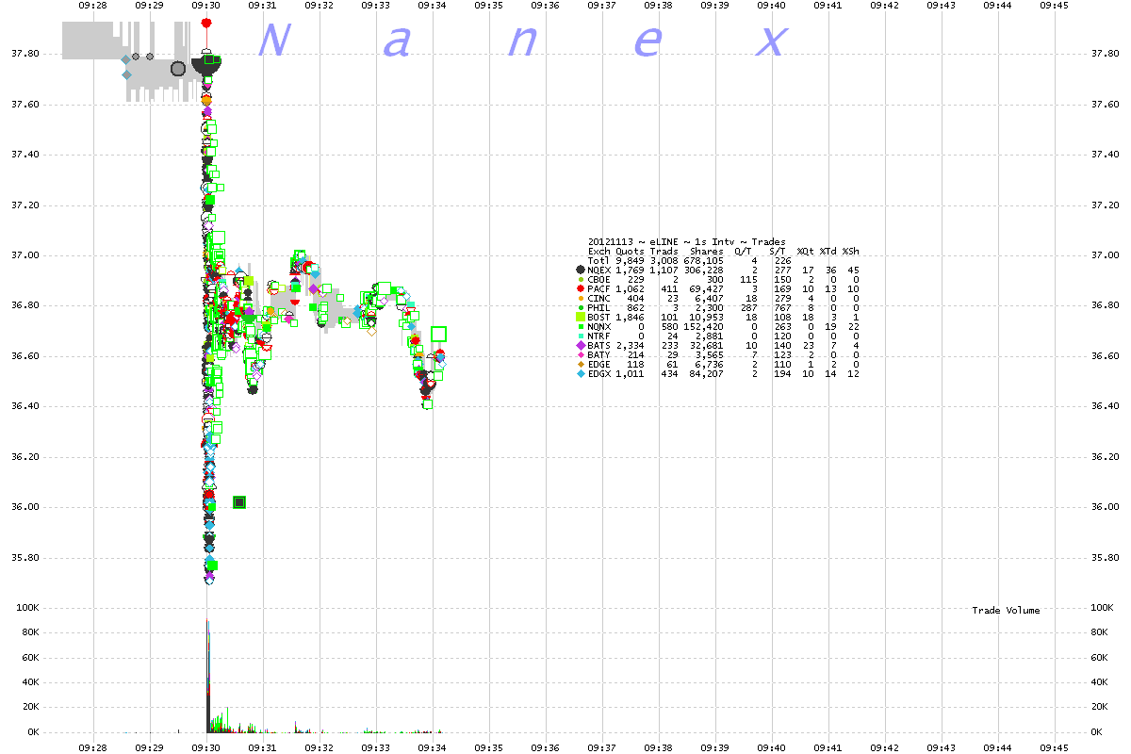The height and width of the screenshot is (754, 1131).
Task: Click the large gray circle marker before 09:30
Action: (178, 68)
